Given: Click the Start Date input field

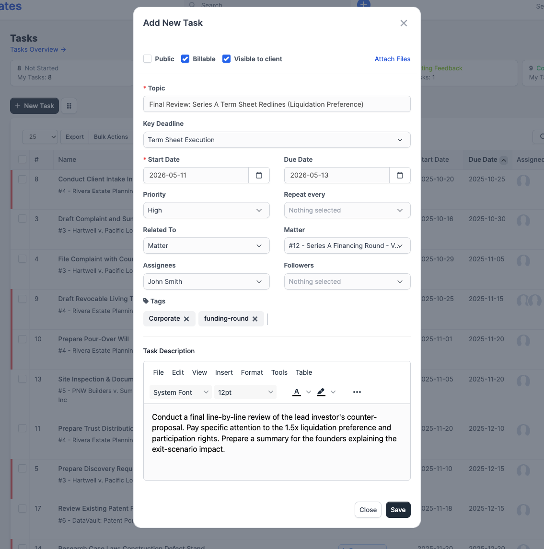Looking at the screenshot, I should point(196,175).
